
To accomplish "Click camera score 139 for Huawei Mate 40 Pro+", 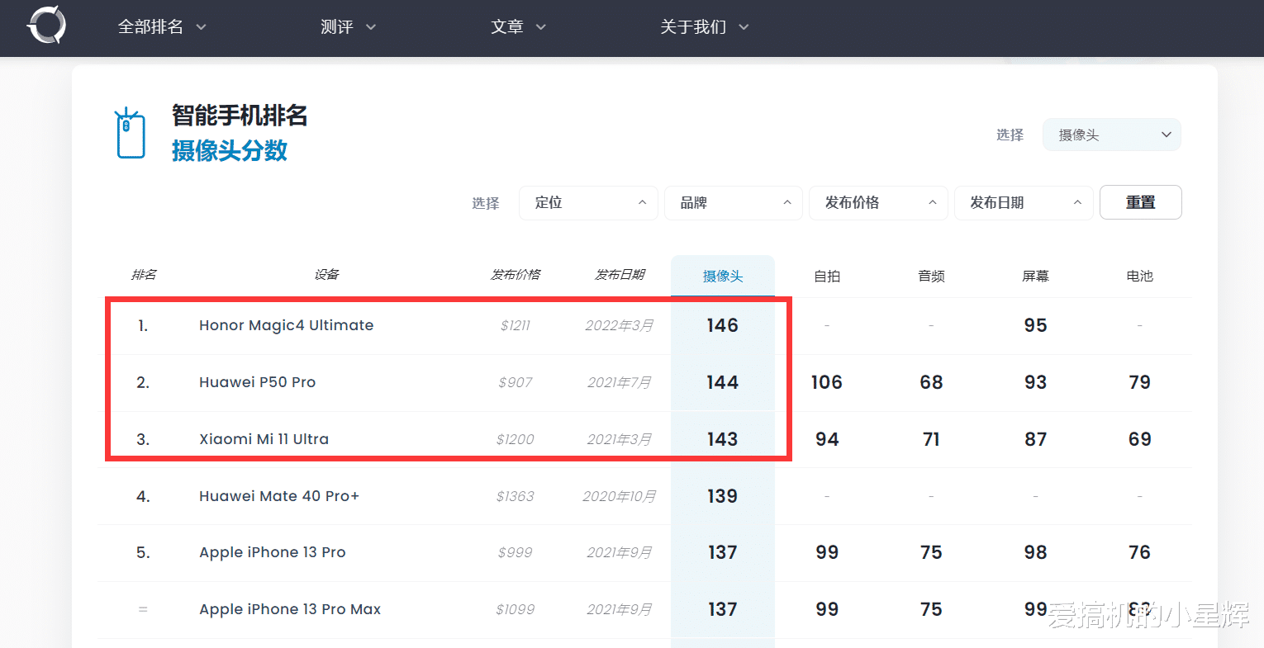I will 723,496.
